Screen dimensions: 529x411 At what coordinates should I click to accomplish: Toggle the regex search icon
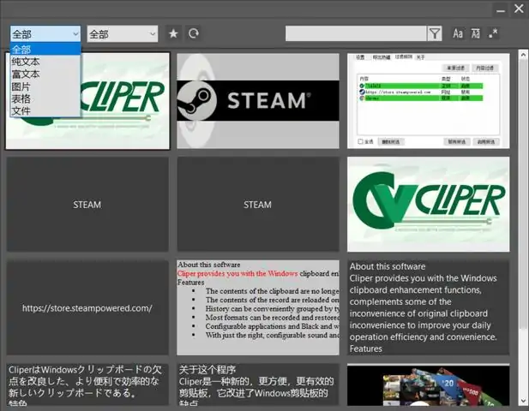pos(494,33)
